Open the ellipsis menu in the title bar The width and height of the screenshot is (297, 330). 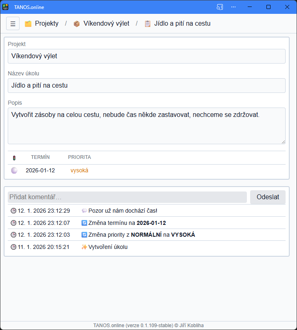pos(233,7)
